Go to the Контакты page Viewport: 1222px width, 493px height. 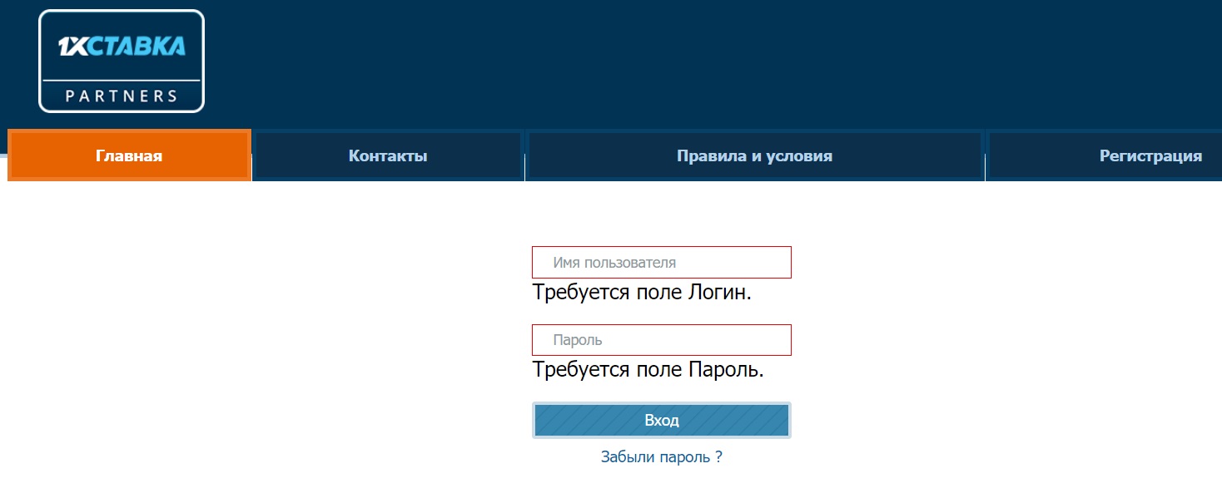click(388, 155)
